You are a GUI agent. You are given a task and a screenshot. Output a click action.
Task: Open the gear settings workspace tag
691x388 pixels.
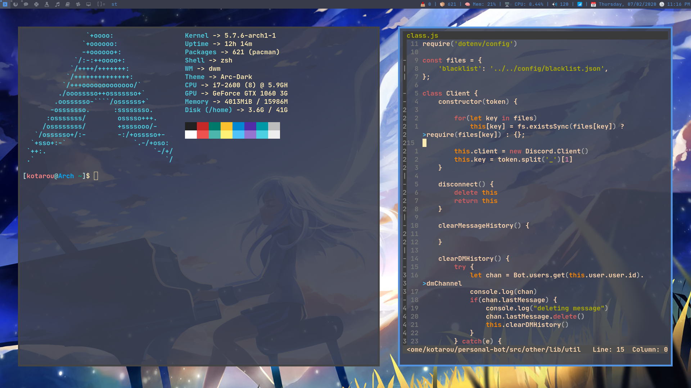pos(78,4)
